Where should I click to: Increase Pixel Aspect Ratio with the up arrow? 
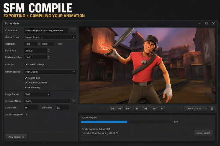[x=49, y=56]
